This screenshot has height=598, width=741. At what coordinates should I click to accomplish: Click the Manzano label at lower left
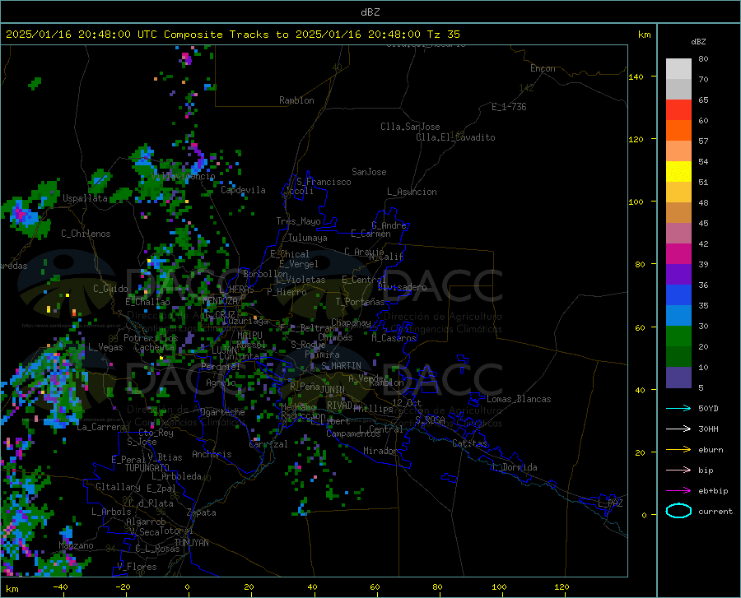76,545
